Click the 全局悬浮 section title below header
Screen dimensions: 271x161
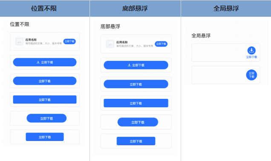pos(201,36)
